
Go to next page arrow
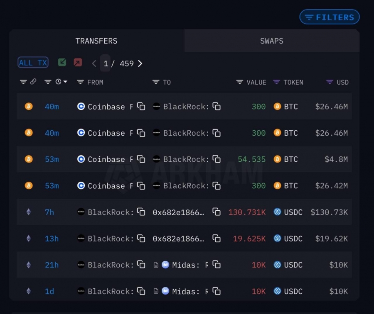pos(140,63)
